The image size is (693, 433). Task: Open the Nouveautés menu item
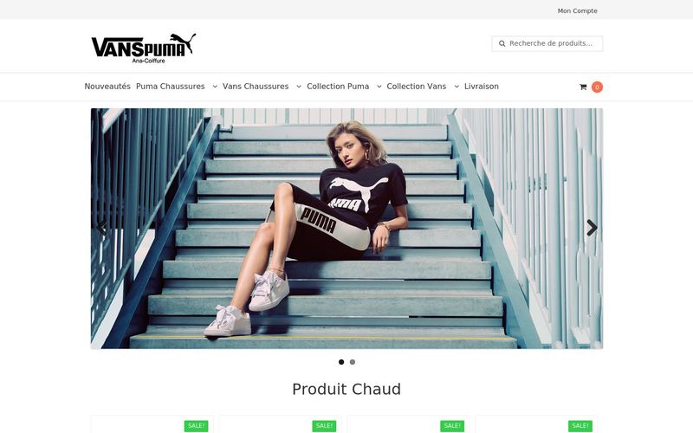pyautogui.click(x=107, y=87)
